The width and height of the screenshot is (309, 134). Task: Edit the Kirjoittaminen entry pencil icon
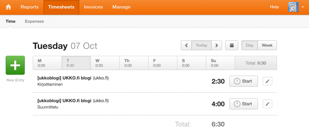click(x=267, y=81)
